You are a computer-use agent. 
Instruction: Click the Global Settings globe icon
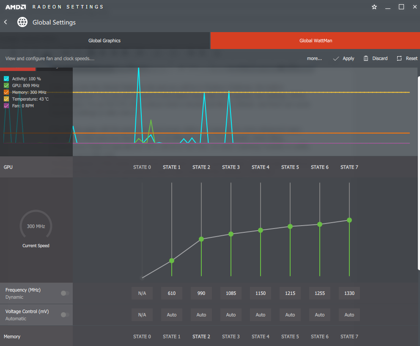pyautogui.click(x=22, y=22)
